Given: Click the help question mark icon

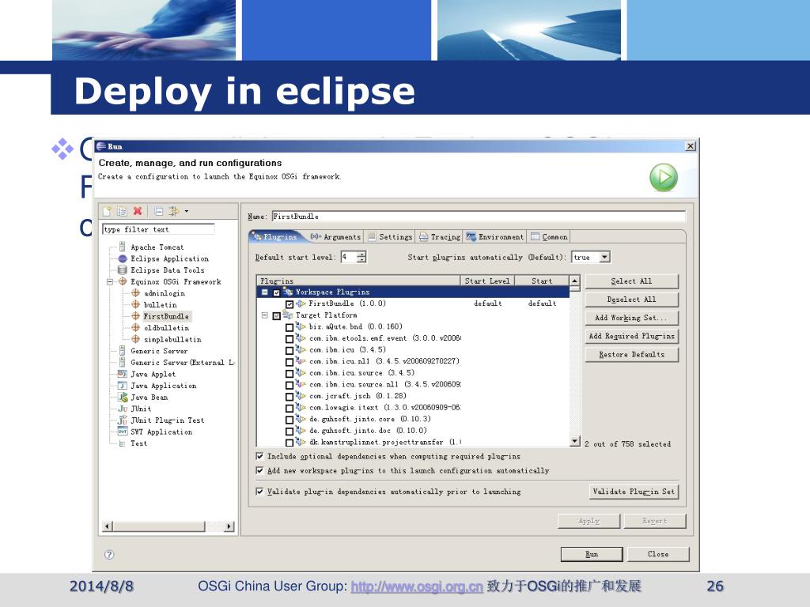Looking at the screenshot, I should (109, 554).
